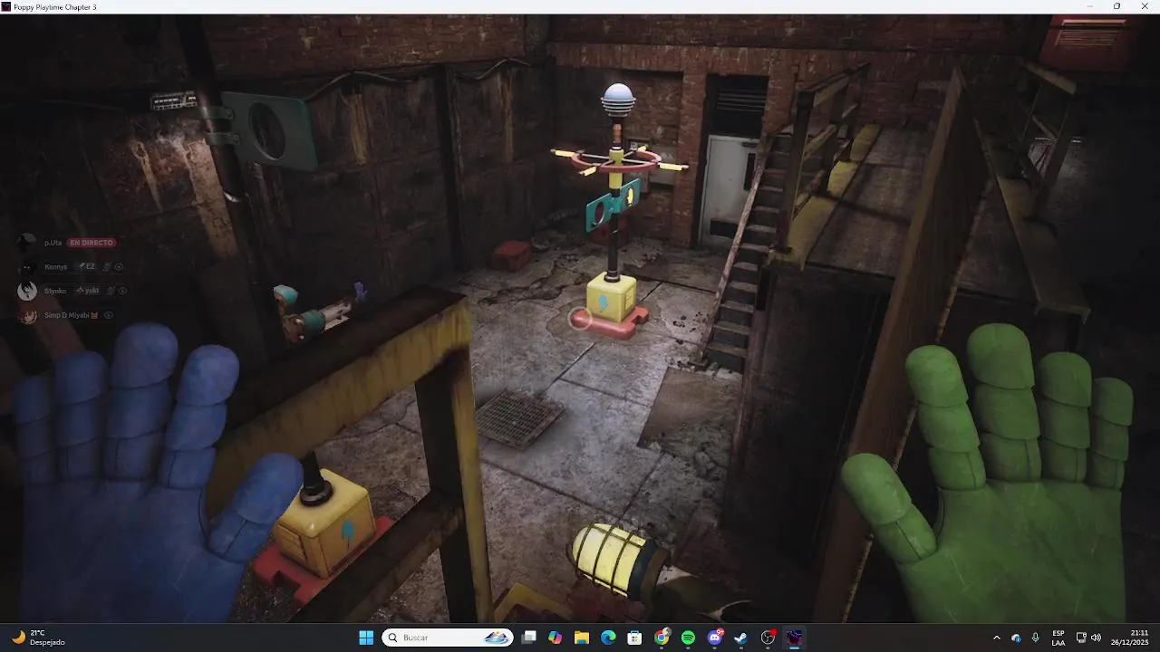The height and width of the screenshot is (652, 1160).
Task: Click muted mic icon beside Stynko
Action: point(111,291)
